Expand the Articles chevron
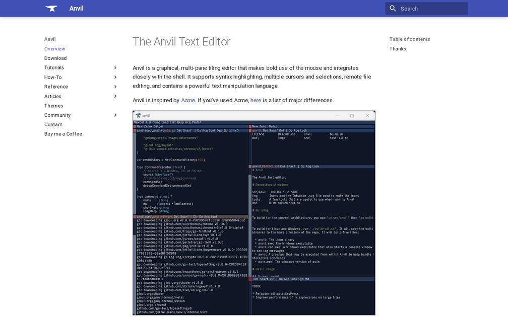Screen dimensions: 508x317 115,97
